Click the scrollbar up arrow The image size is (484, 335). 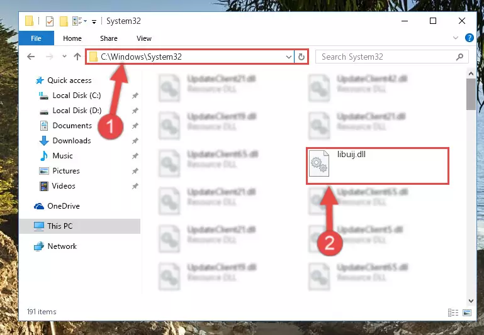(471, 74)
